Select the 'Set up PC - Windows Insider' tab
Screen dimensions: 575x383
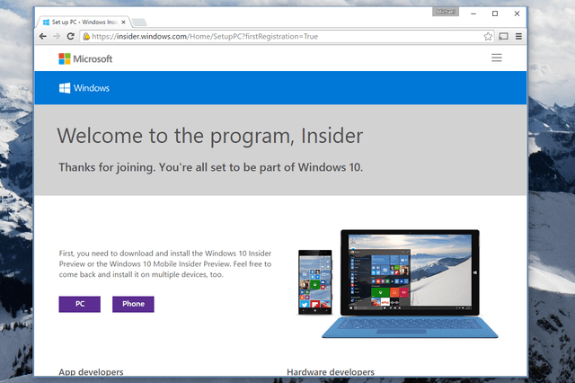84,22
